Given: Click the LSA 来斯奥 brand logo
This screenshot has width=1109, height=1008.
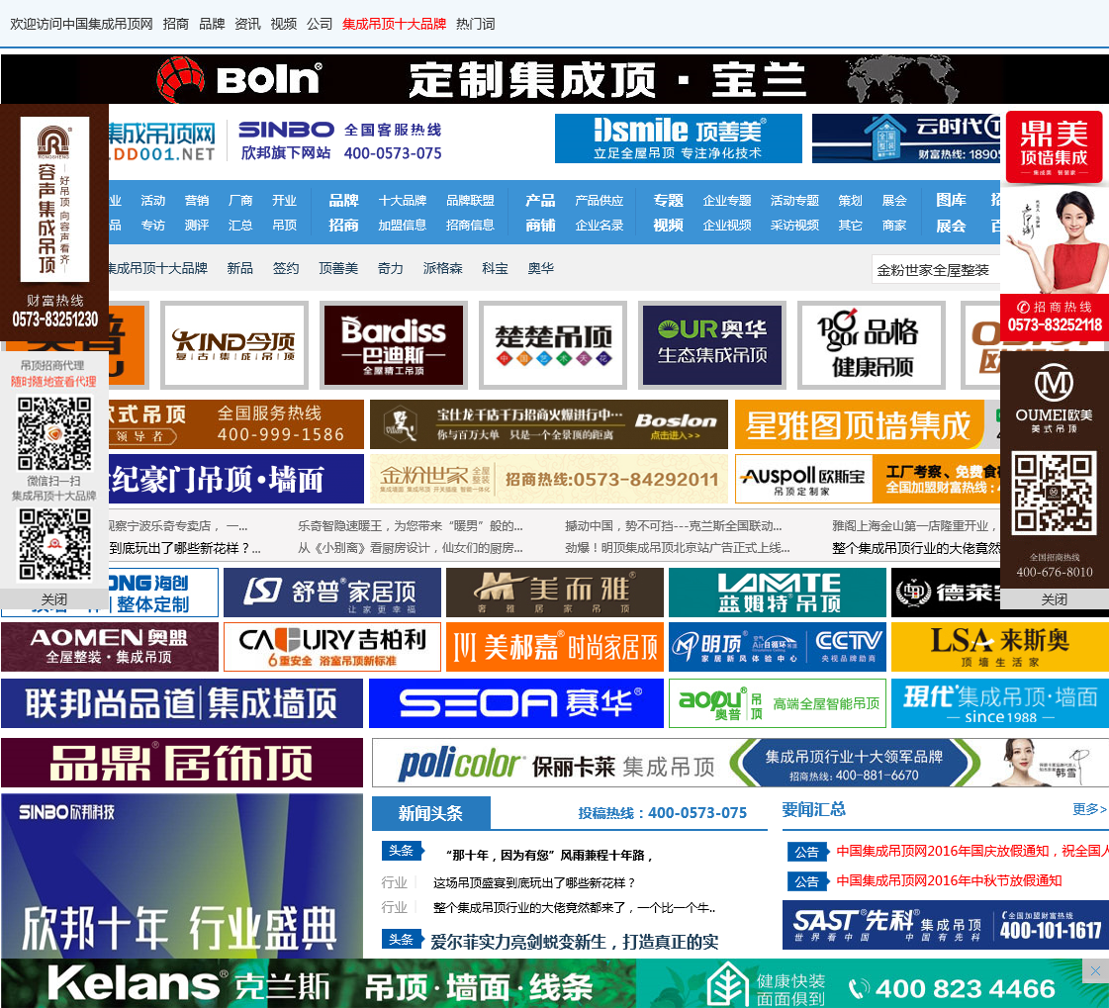Looking at the screenshot, I should 999,647.
